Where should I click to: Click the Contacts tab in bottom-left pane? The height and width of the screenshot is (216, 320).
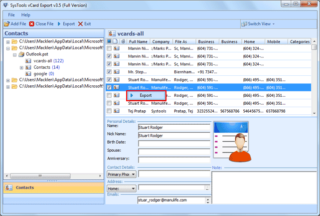coord(53,188)
